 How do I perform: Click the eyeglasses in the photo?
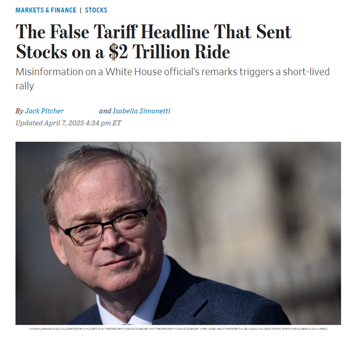(x=104, y=227)
